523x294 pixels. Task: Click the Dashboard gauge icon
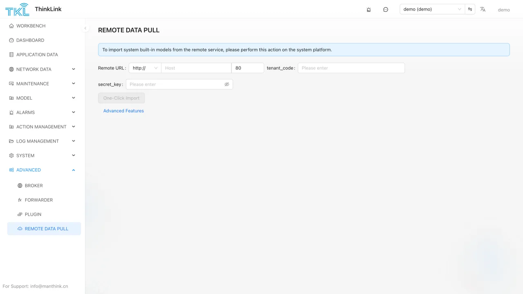pos(11,40)
